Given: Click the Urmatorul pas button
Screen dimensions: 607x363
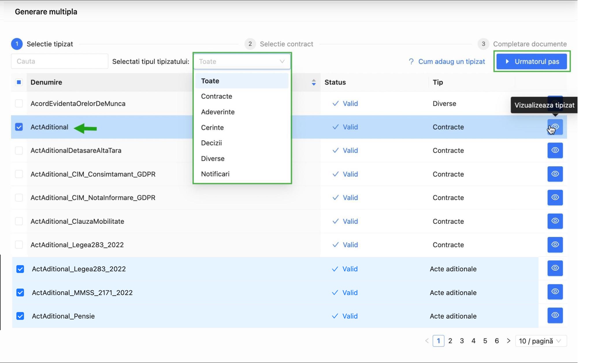Looking at the screenshot, I should tap(532, 61).
